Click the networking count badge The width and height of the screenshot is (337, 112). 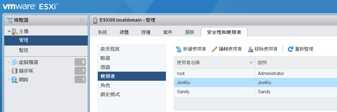click(80, 80)
